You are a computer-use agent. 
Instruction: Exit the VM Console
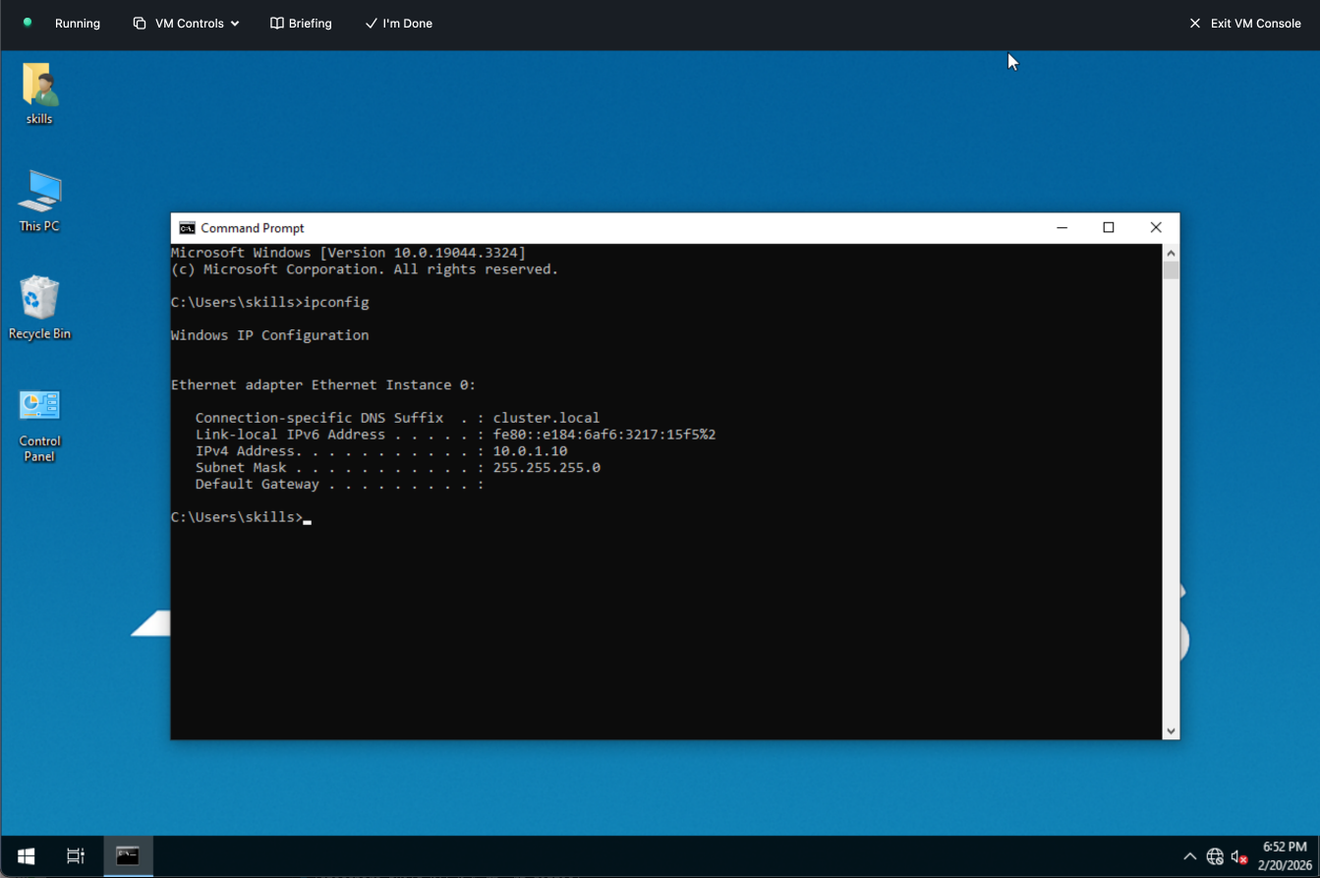coord(1244,24)
